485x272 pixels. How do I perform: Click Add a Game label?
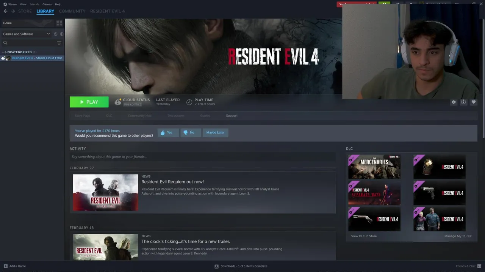click(x=17, y=266)
